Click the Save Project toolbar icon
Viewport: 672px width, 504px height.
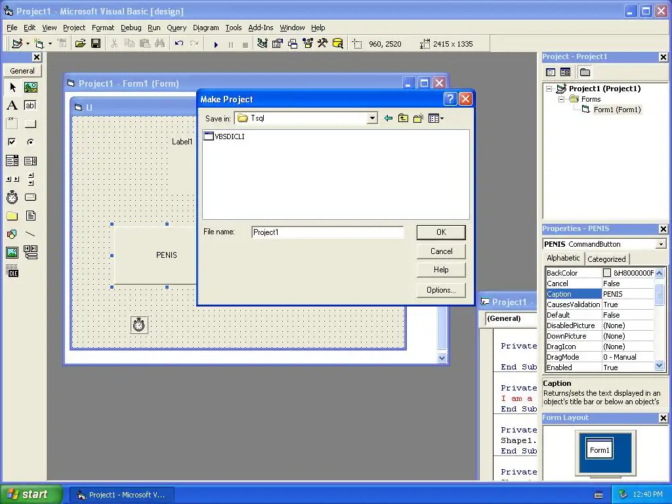click(96, 44)
